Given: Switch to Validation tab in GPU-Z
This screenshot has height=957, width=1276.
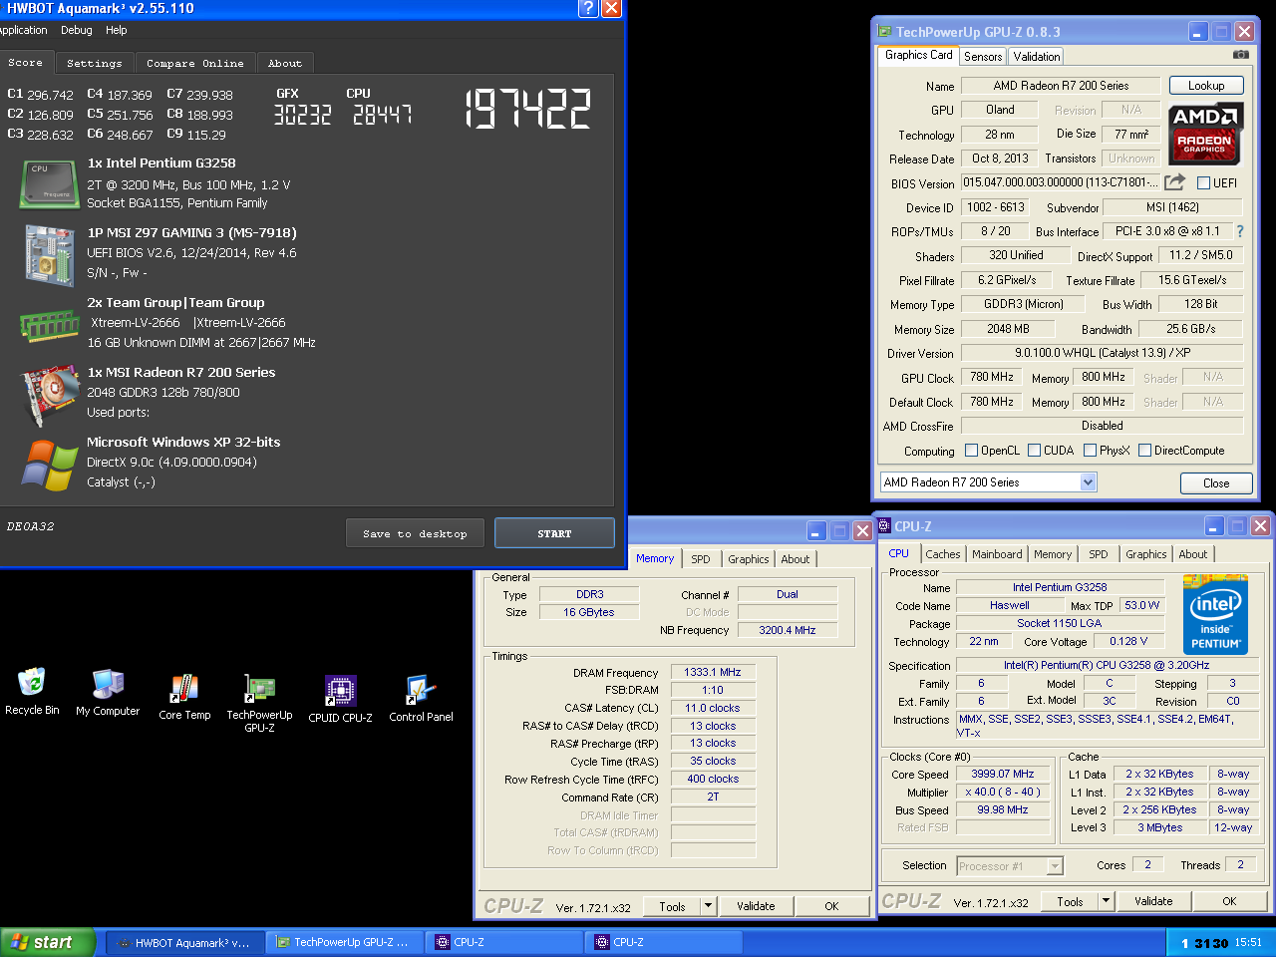Looking at the screenshot, I should click(1037, 57).
